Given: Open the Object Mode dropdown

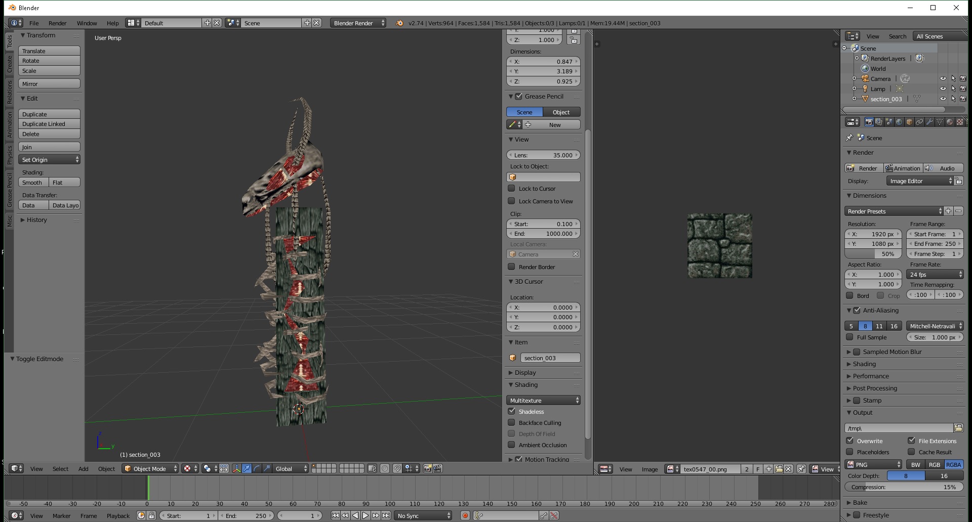Looking at the screenshot, I should [x=150, y=469].
